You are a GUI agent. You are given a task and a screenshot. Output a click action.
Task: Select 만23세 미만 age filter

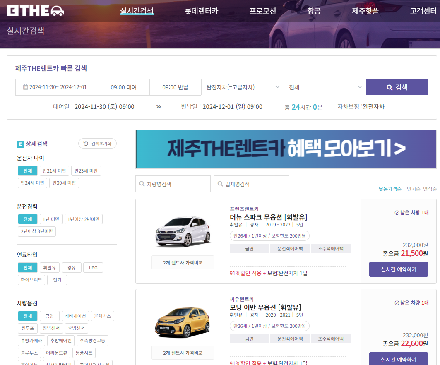click(x=86, y=171)
